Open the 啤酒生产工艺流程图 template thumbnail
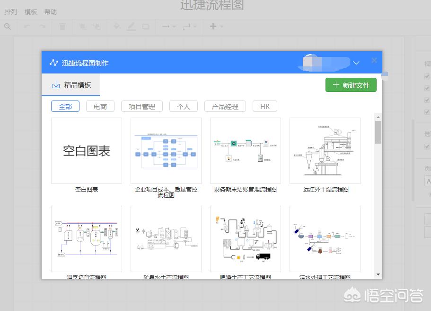The width and height of the screenshot is (431, 311). click(246, 239)
